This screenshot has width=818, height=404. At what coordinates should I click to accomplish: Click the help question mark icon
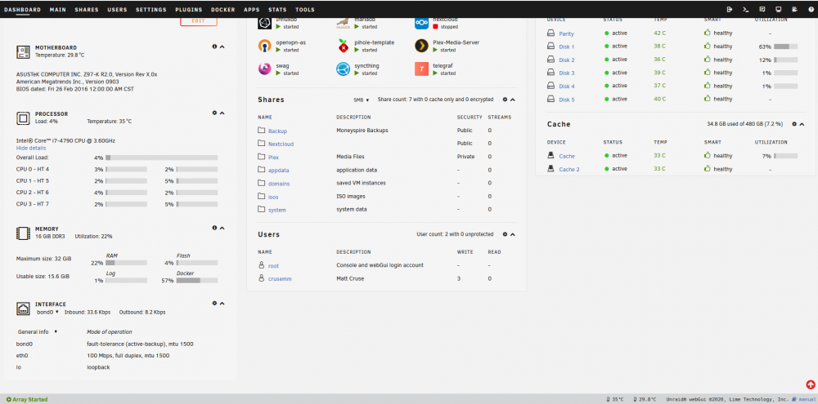point(810,9)
